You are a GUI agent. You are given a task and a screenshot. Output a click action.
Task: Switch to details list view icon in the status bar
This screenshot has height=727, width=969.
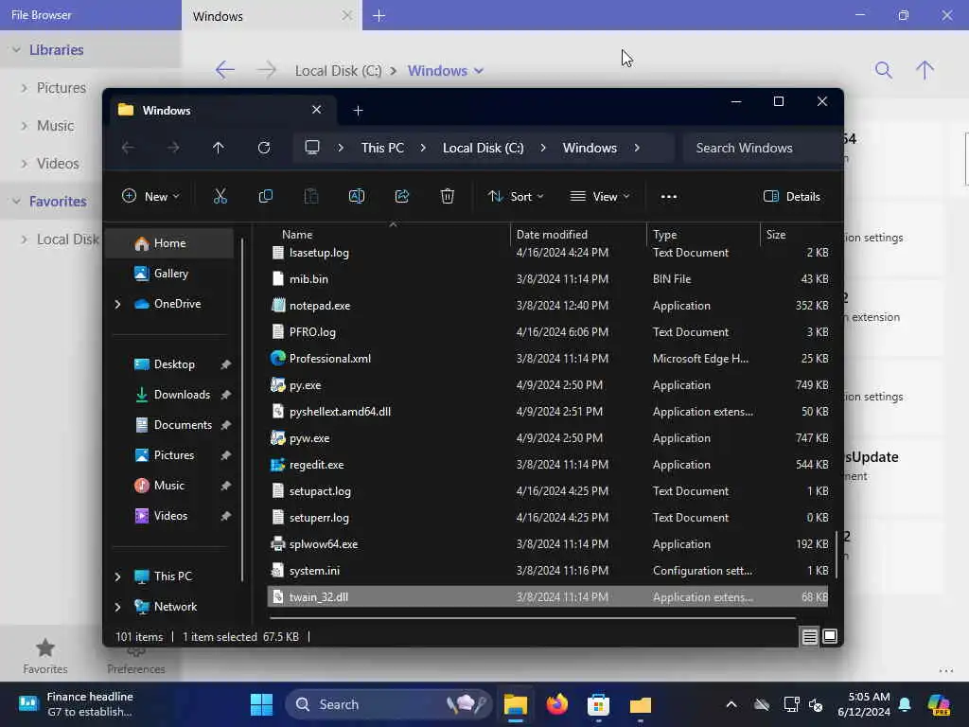tap(810, 637)
